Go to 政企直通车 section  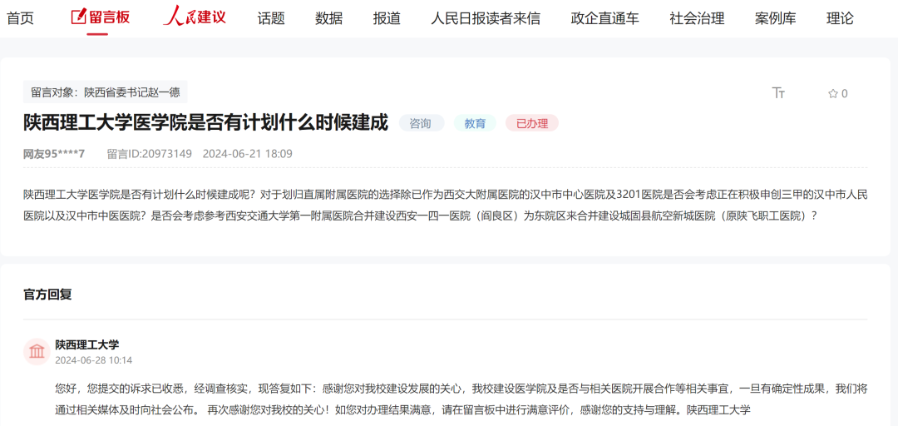(x=604, y=18)
